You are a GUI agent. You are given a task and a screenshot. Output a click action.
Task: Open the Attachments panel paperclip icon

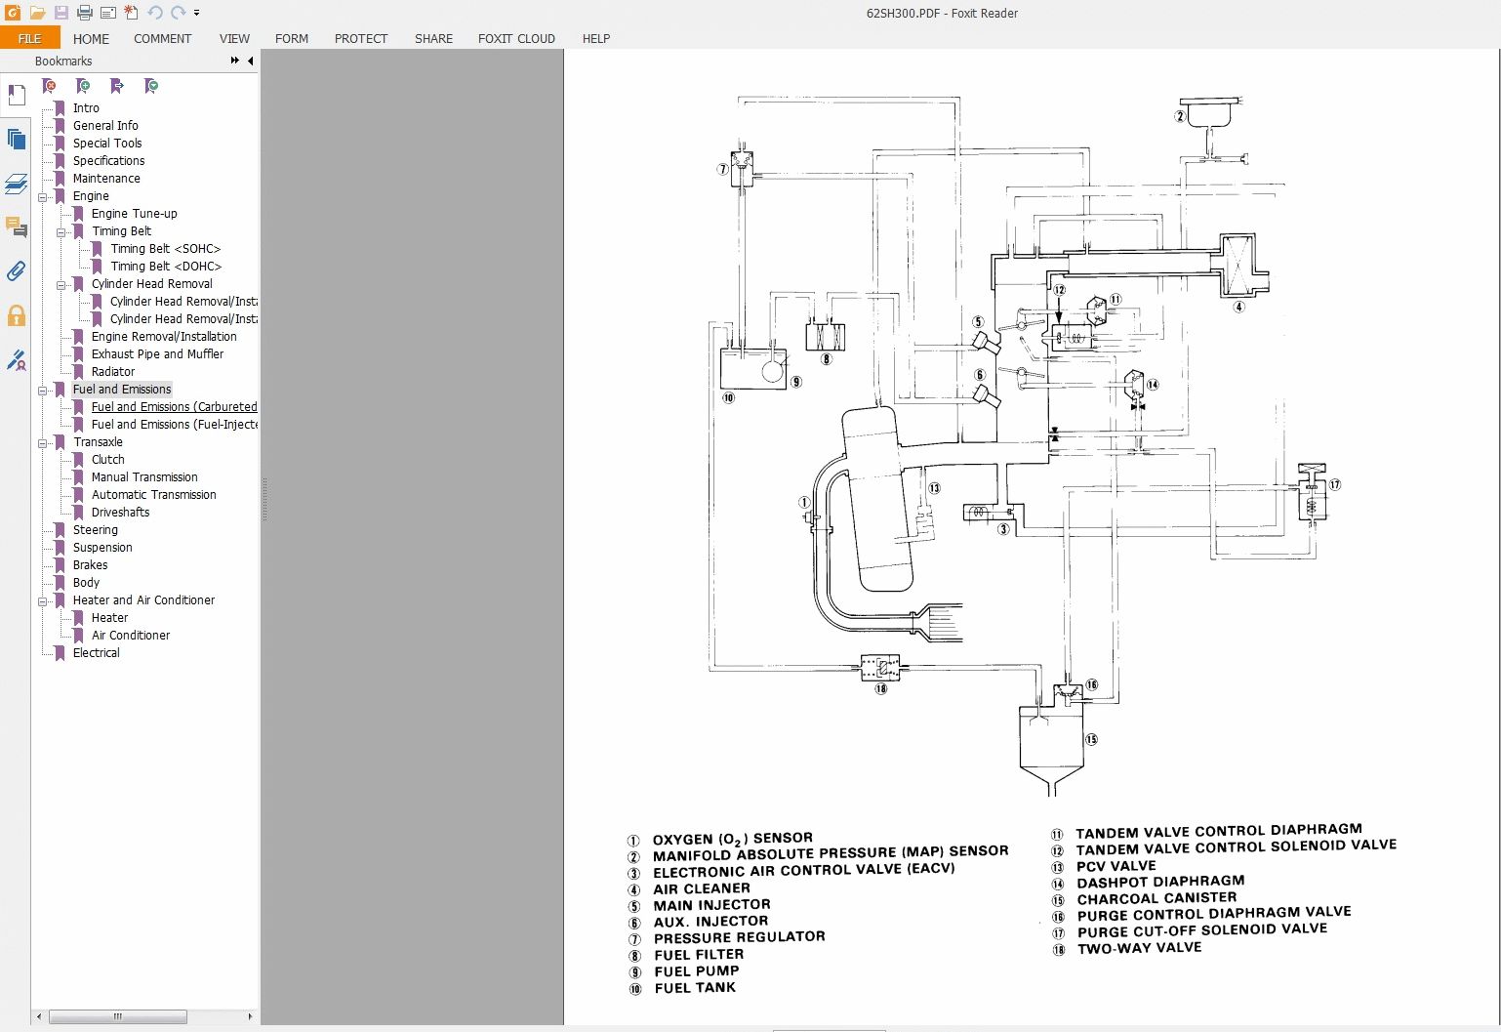pyautogui.click(x=16, y=271)
